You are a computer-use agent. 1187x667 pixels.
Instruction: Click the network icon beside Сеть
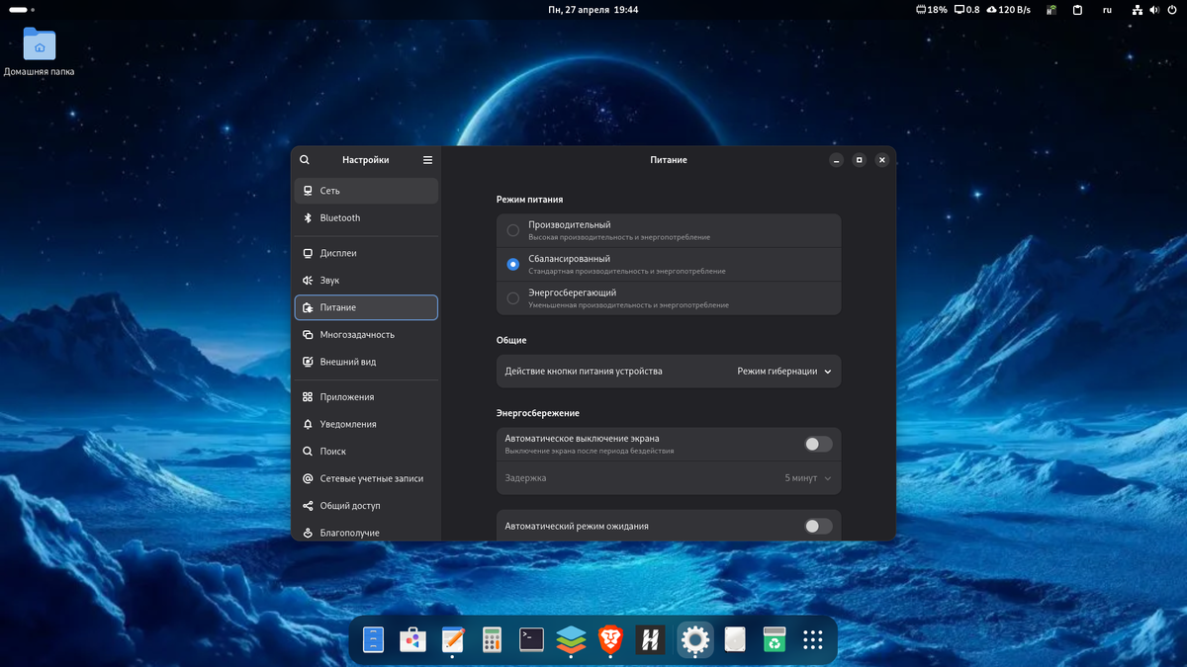tap(308, 191)
